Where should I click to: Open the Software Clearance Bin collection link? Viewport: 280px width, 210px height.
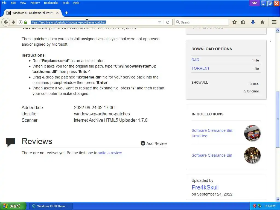pos(212,155)
